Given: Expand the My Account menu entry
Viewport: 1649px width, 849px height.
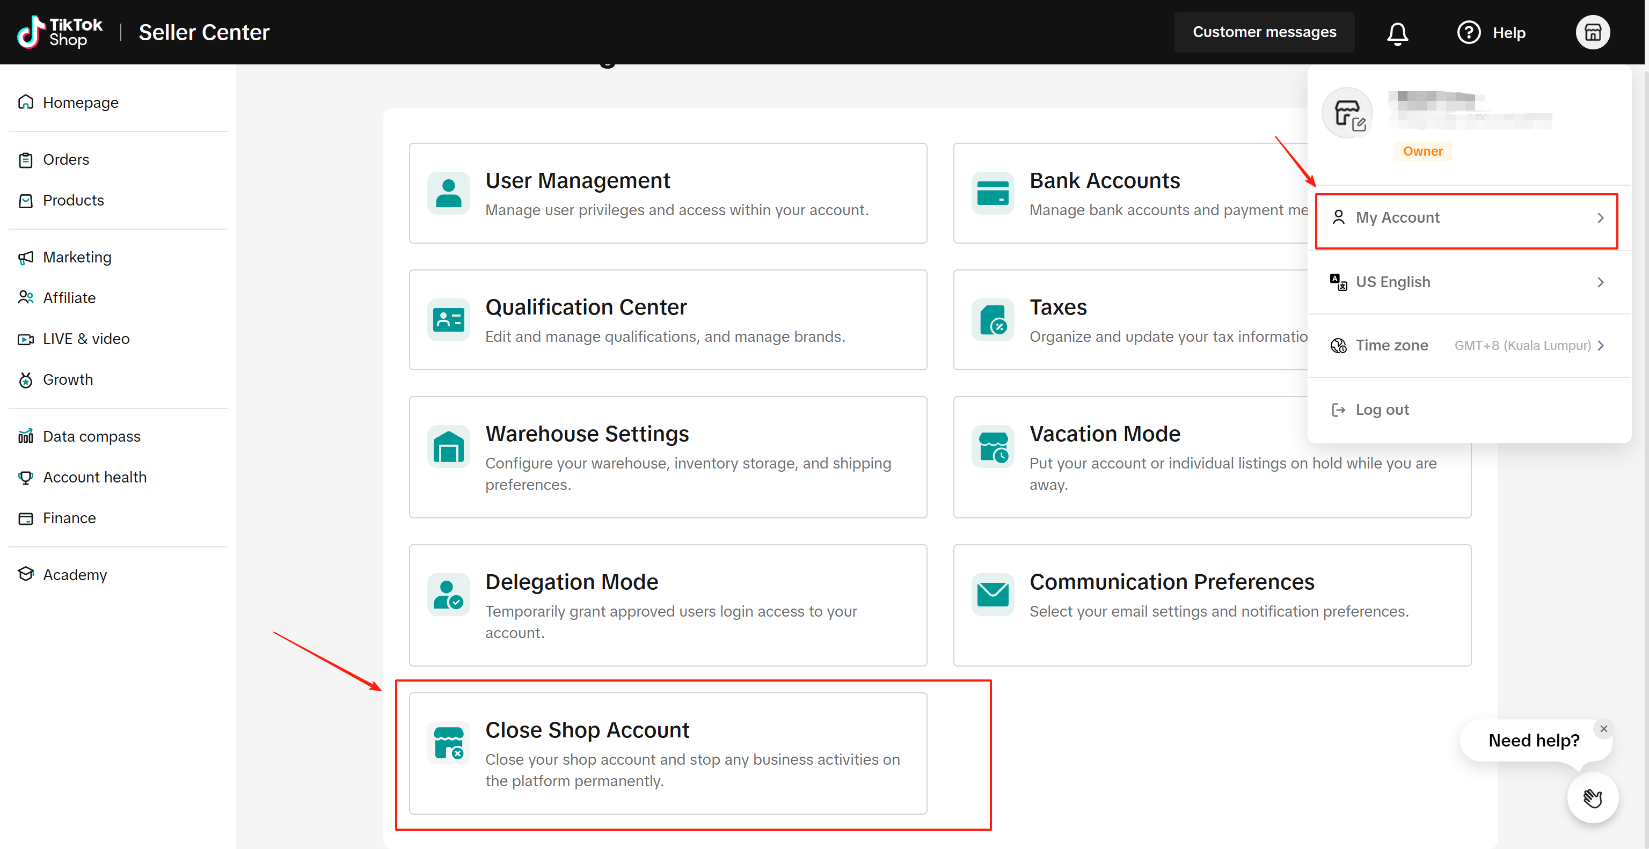Looking at the screenshot, I should [1466, 218].
